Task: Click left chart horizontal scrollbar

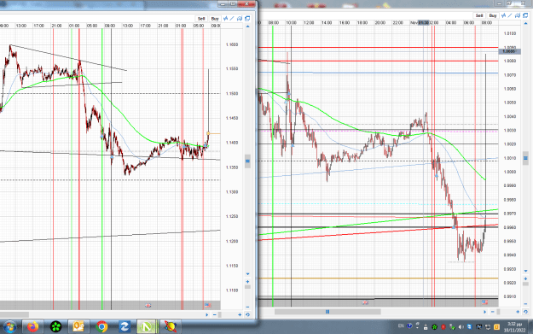Action: point(14,315)
